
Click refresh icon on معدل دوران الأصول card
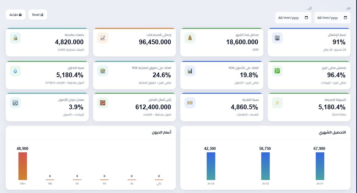pos(15,103)
